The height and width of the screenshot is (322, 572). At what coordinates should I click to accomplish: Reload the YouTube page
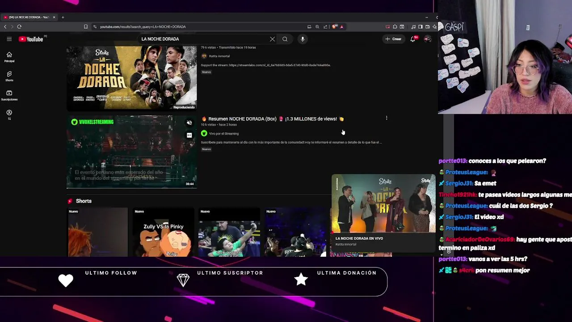[19, 27]
